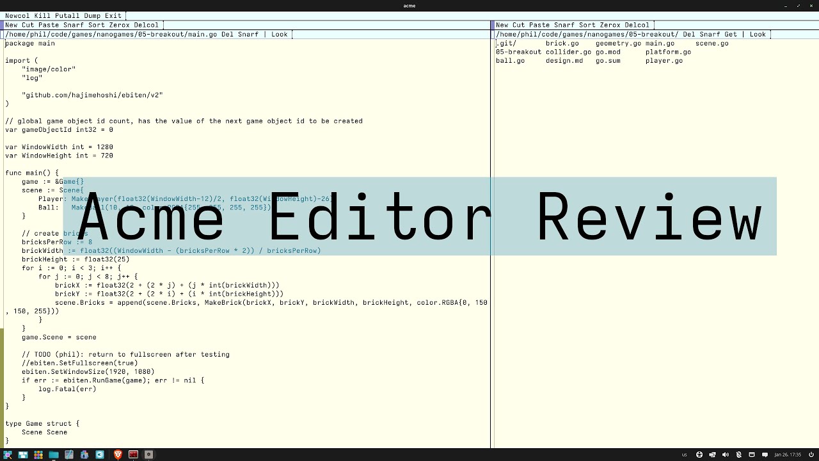Click the scrollbar strip beside the main.go text
Viewport: 819px width, 461px height.
[x=2, y=243]
